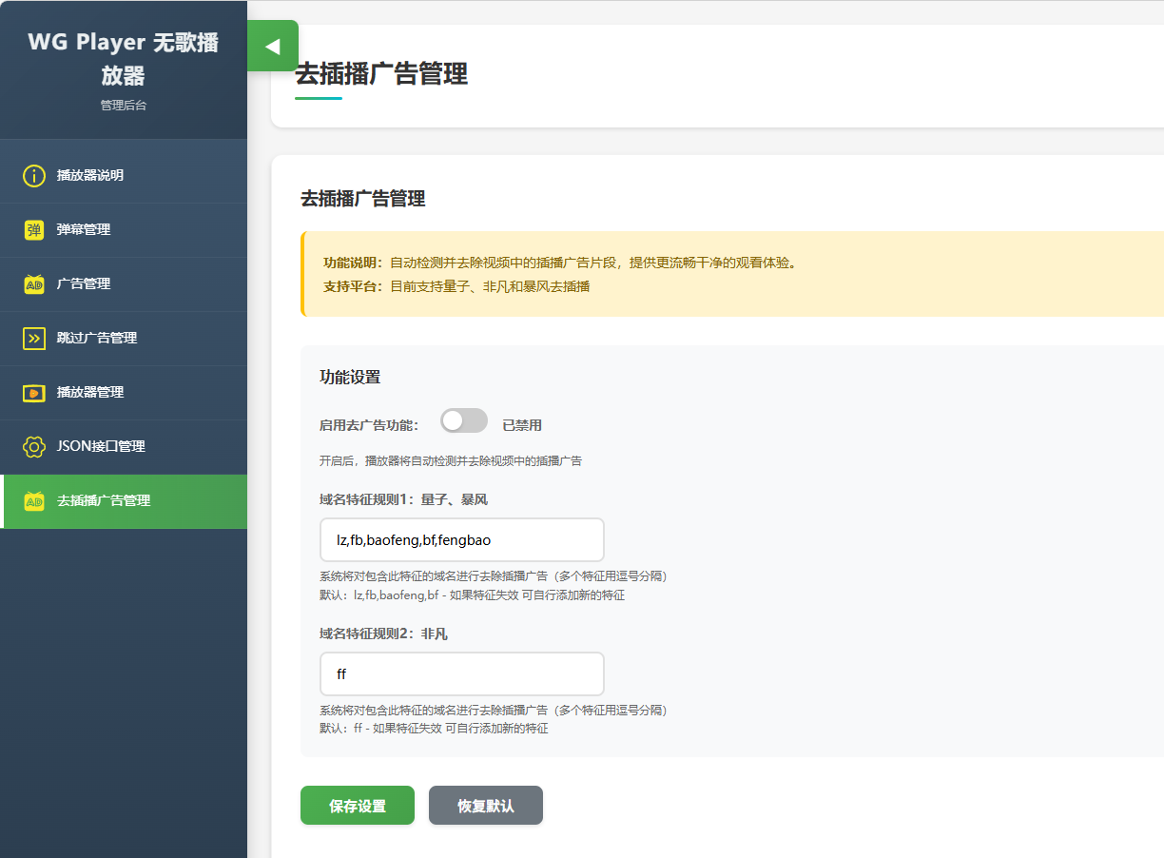Click the double-arrow skip icon for 跳过广告管理

coord(34,339)
